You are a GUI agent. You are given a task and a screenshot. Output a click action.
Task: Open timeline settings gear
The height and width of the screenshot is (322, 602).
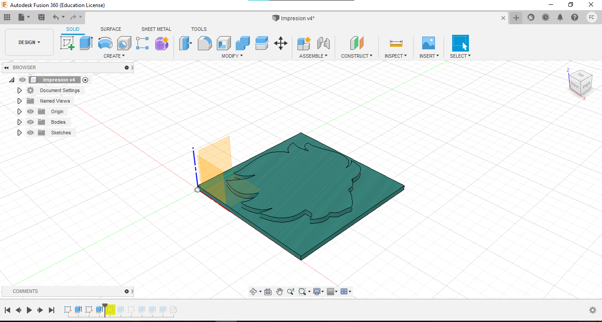coord(593,310)
